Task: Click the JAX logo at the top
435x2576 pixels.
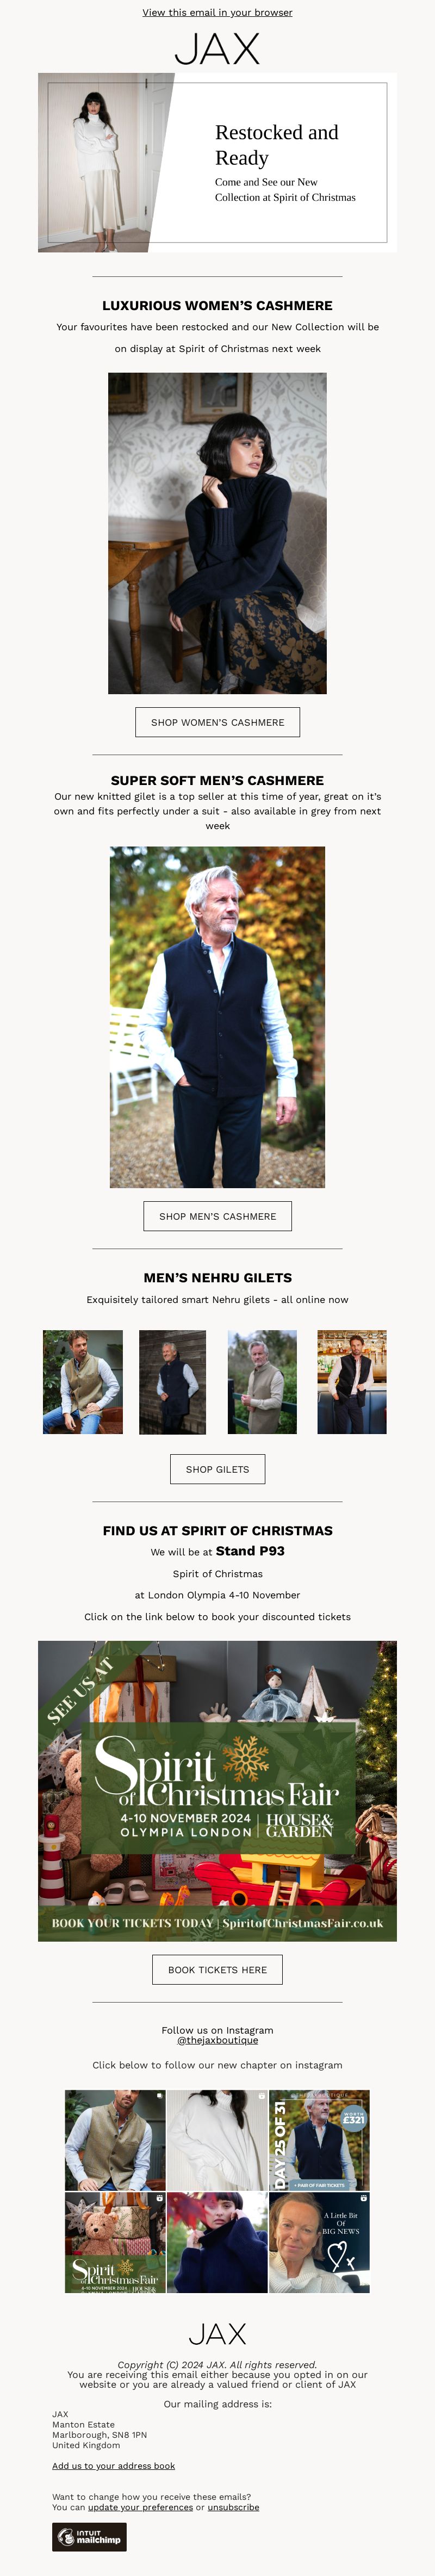Action: 217,49
